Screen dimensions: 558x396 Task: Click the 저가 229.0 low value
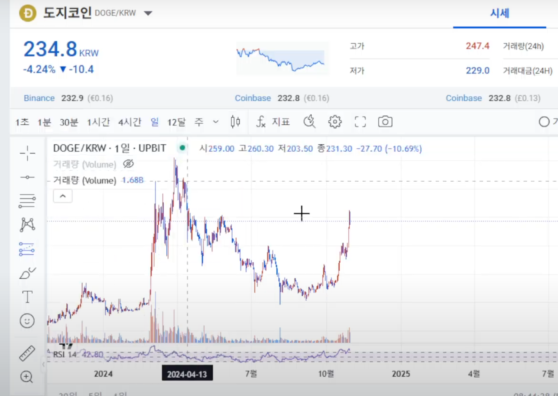(477, 71)
